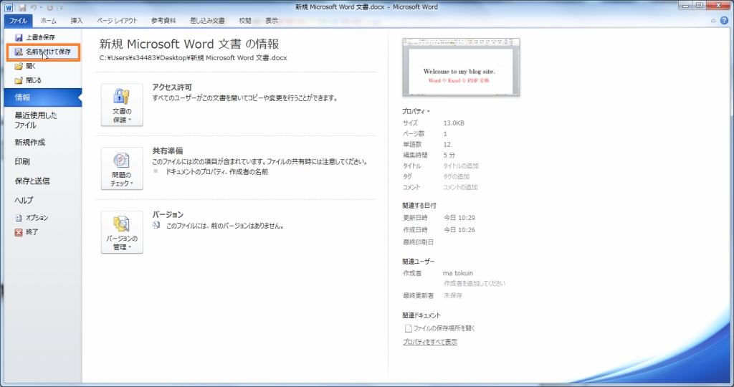Open the ファイル tab

click(18, 21)
